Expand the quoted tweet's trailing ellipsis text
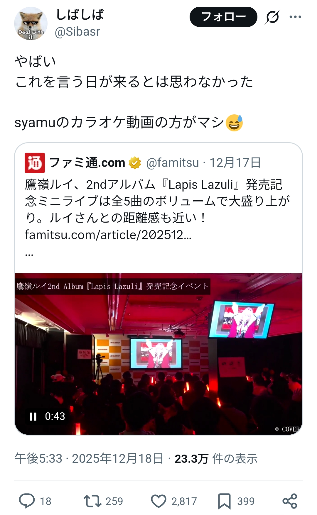 pos(29,254)
